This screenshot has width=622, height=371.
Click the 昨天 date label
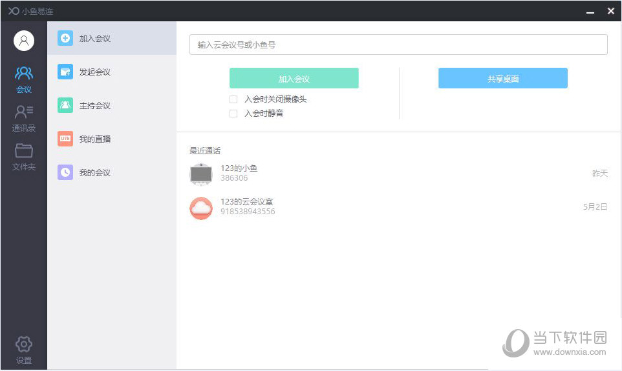600,174
